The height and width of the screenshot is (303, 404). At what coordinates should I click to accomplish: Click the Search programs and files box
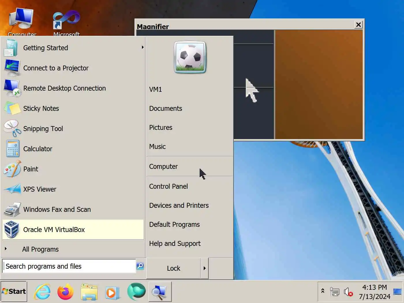[x=69, y=266]
